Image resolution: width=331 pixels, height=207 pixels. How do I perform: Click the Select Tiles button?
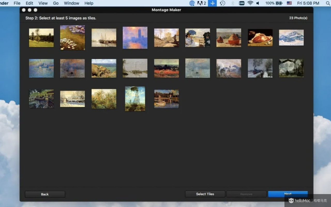(x=205, y=194)
